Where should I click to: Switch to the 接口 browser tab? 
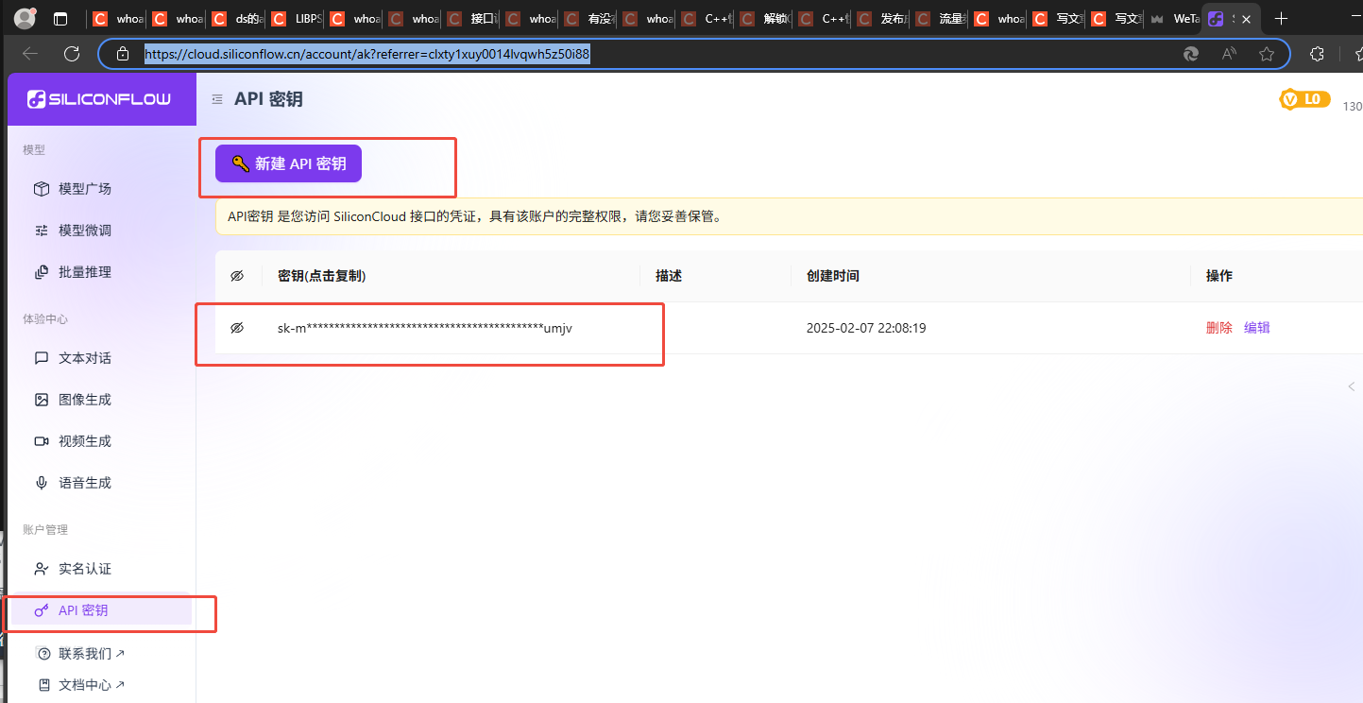[x=470, y=19]
